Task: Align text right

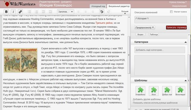Action: 93,12
